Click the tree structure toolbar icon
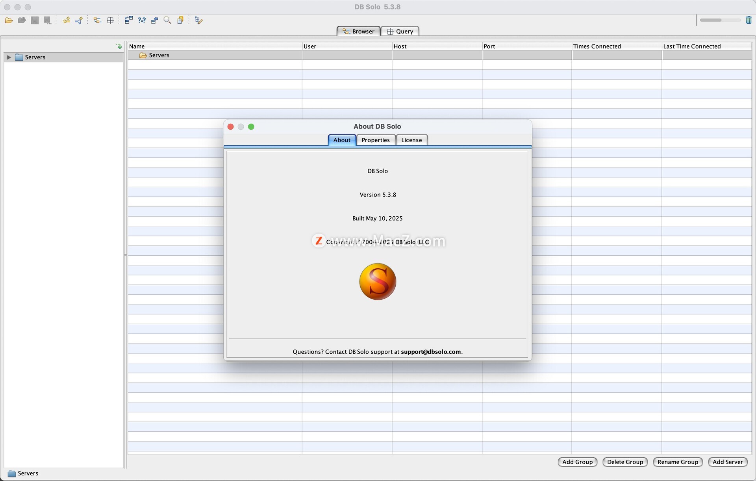Screen dimensions: 756x481 [97, 20]
